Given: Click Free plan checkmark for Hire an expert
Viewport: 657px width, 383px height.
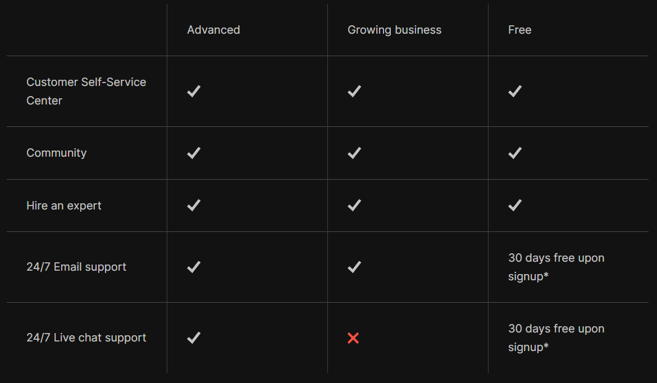Looking at the screenshot, I should click(x=515, y=206).
